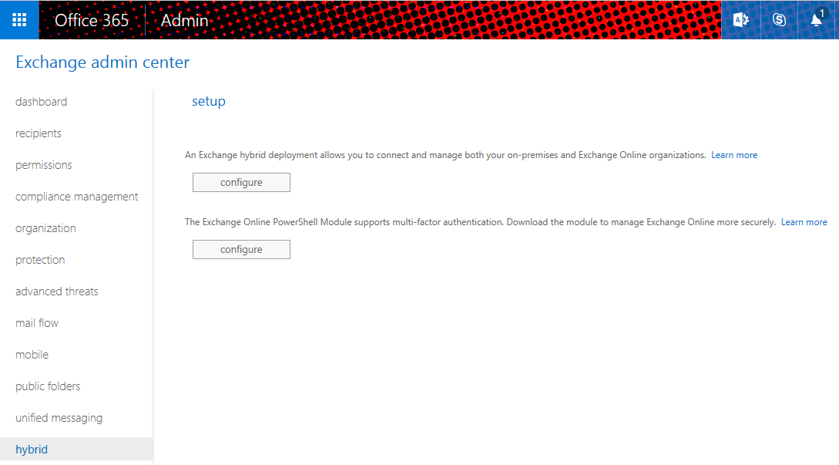This screenshot has height=465, width=839.
Task: Open Learn more about hybrid deployment
Action: coord(733,154)
